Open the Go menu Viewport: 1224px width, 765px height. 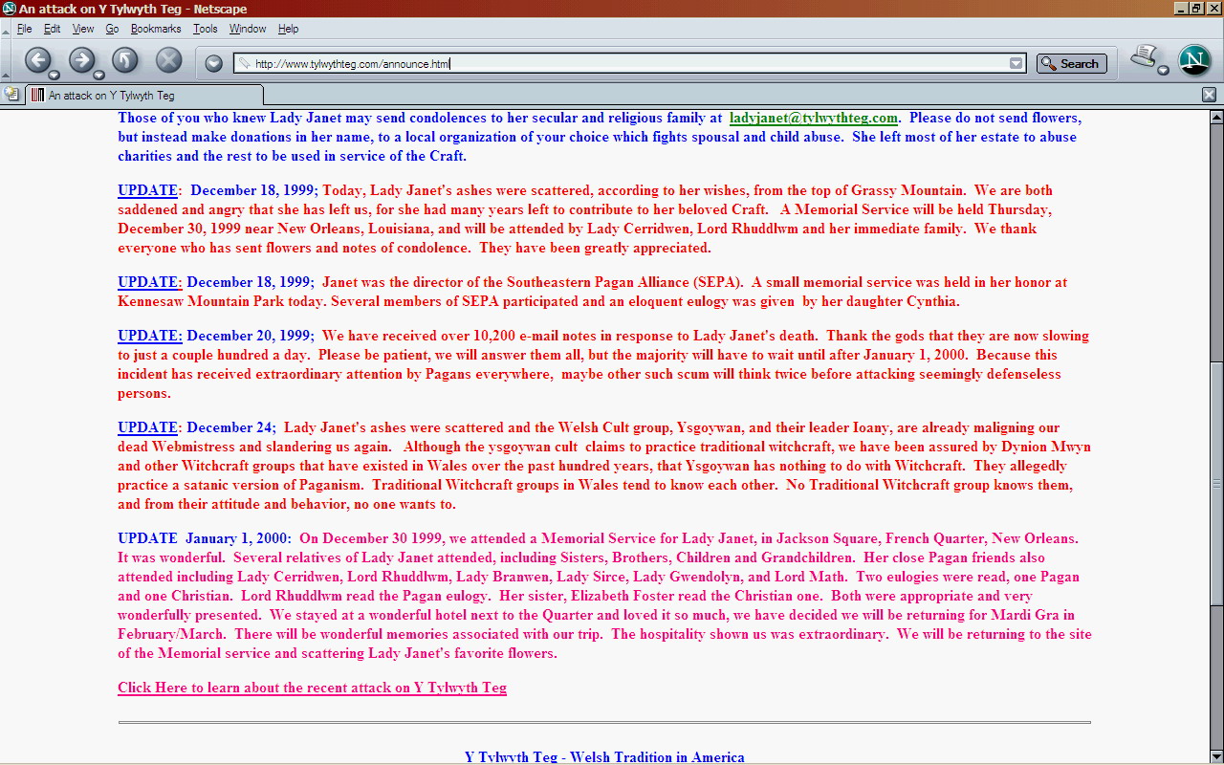pyautogui.click(x=112, y=29)
